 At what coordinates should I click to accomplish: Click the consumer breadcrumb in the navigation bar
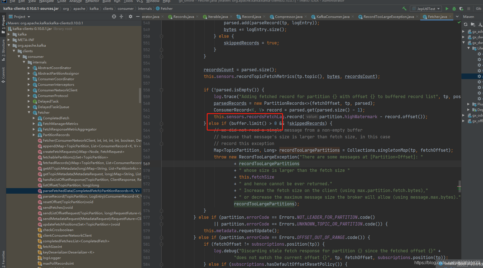point(126,9)
